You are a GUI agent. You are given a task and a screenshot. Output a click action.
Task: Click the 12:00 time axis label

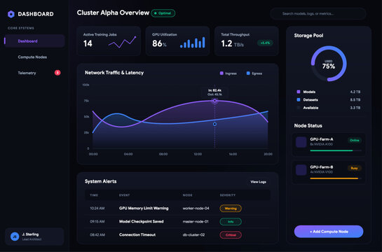coord(198,154)
